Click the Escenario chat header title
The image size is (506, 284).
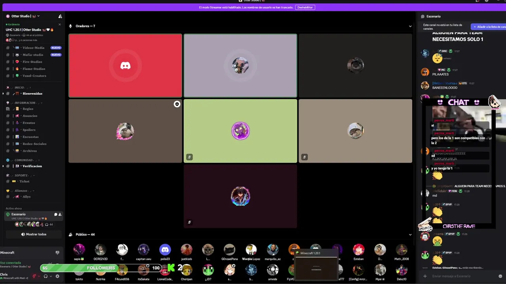point(434,16)
